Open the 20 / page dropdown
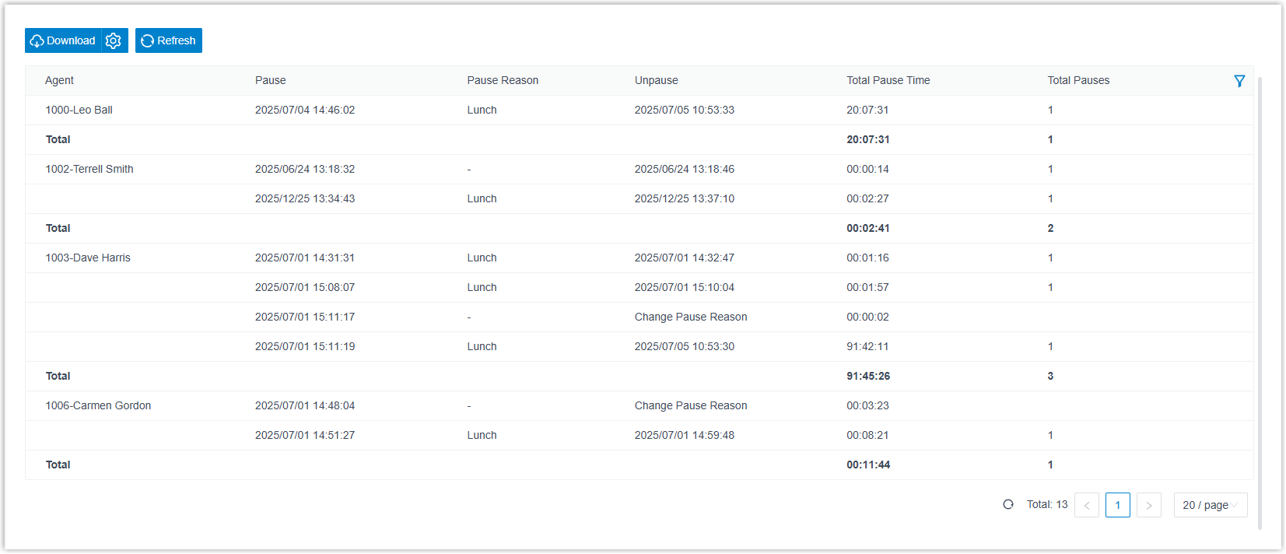 point(1211,505)
